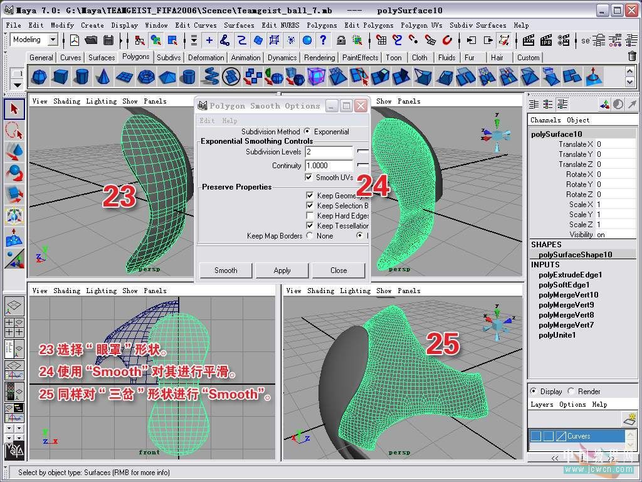Click the New Scene icon on status line
Screen dimensions: 642x482
coord(75,40)
